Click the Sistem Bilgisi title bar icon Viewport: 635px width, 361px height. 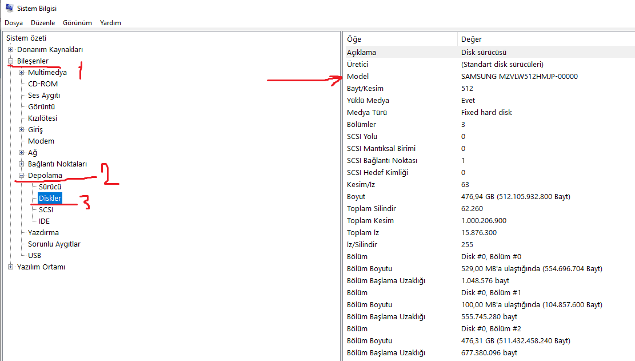(9, 7)
